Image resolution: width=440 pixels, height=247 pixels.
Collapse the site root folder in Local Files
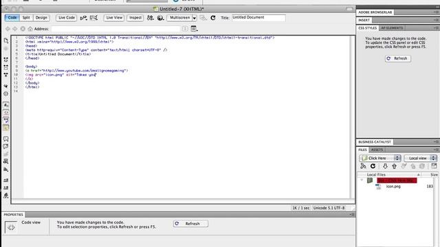pos(362,180)
